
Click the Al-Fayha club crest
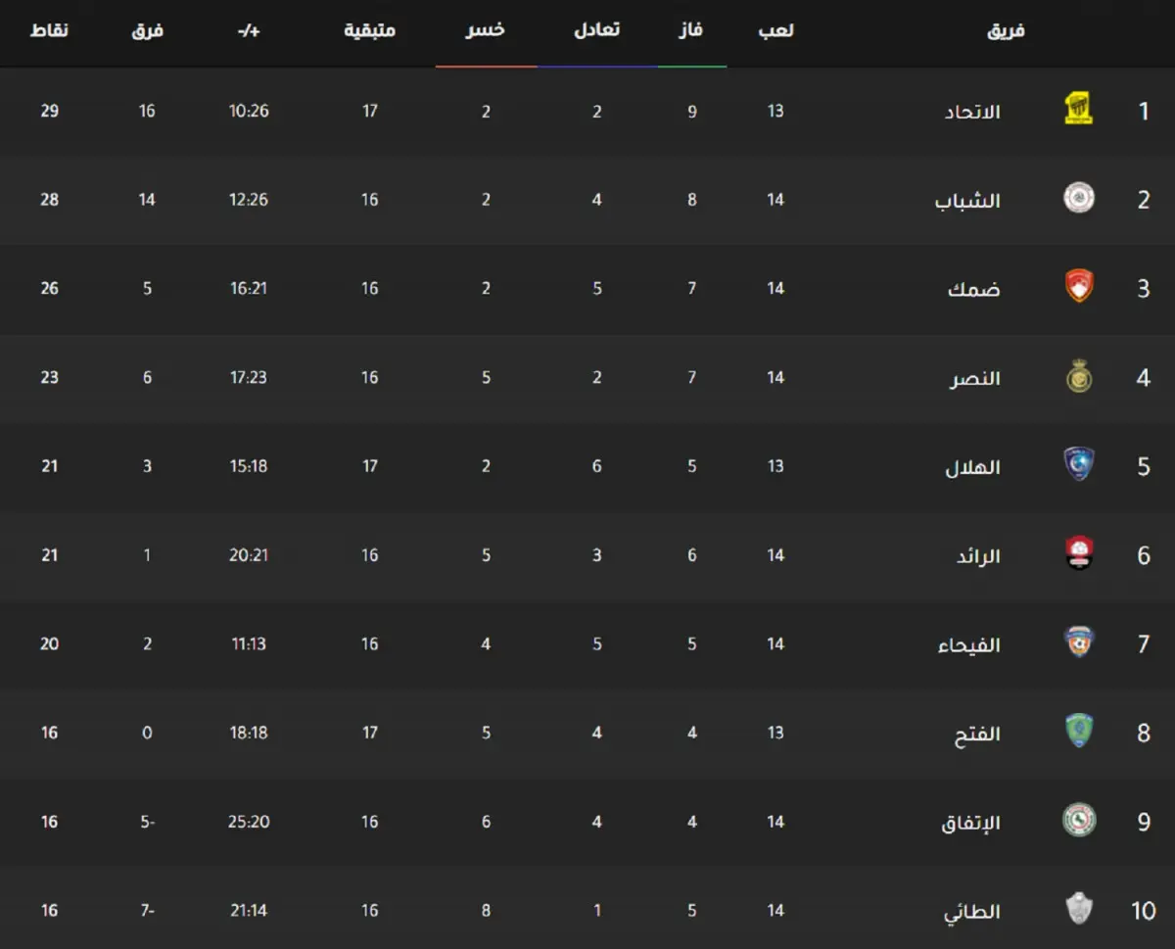click(x=1078, y=643)
